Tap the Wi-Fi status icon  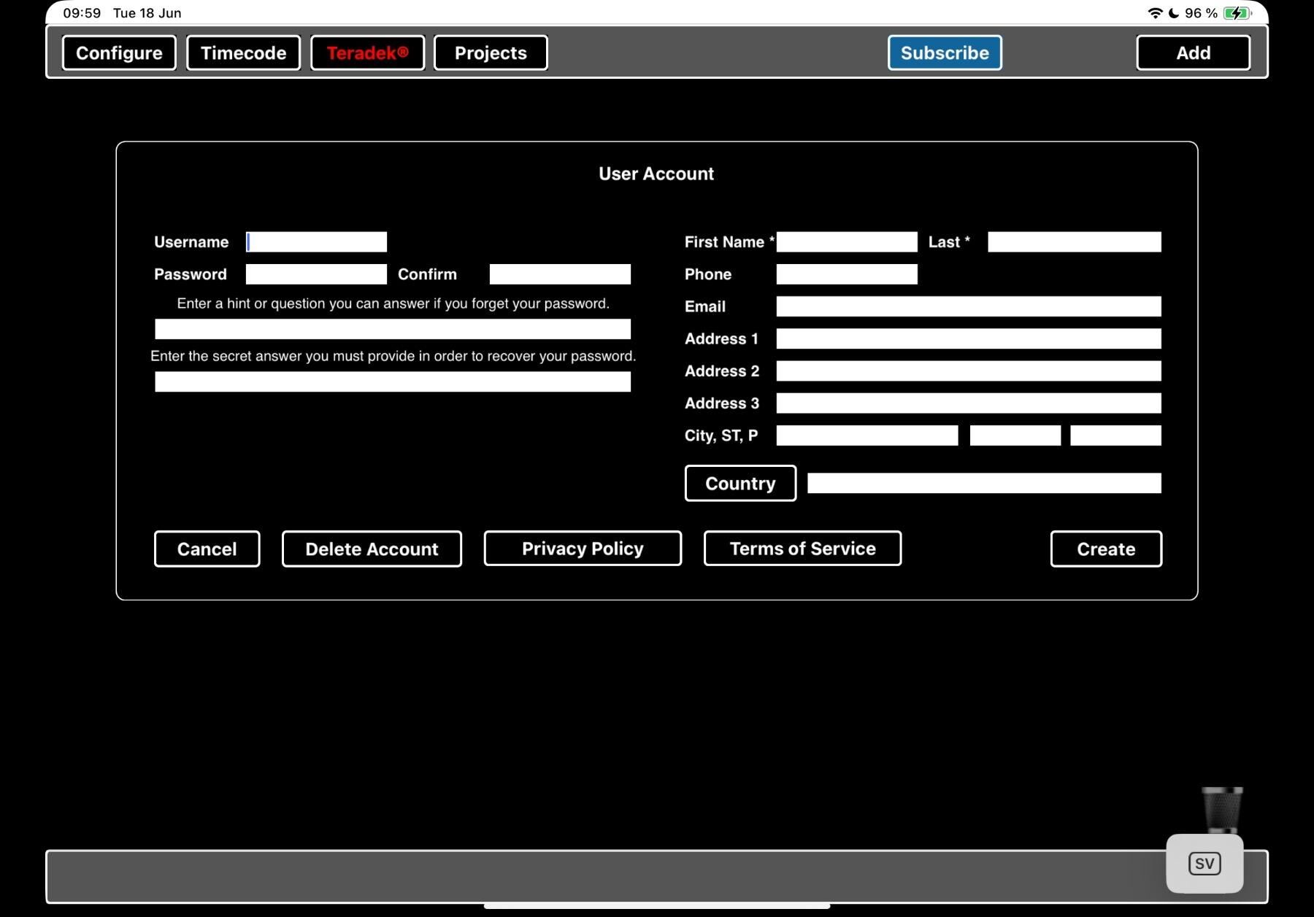1155,13
